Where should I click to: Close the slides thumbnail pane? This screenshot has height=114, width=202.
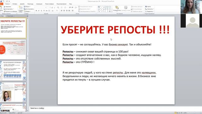[x=27, y=16]
